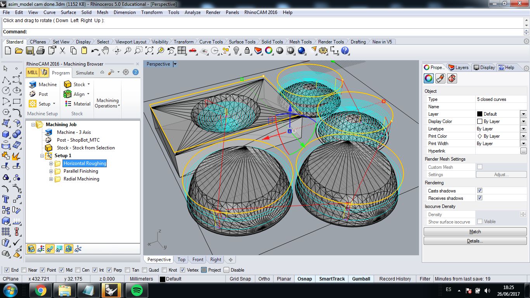The image size is (530, 298).
Task: Select the Pan hand tool
Action: click(x=106, y=50)
